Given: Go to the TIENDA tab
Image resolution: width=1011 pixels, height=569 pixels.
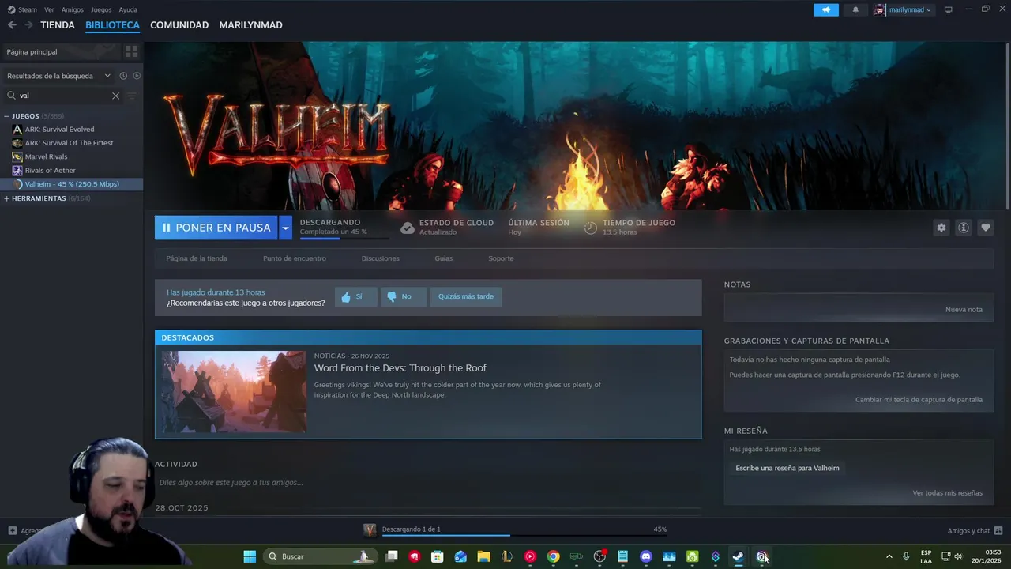Looking at the screenshot, I should pyautogui.click(x=58, y=25).
